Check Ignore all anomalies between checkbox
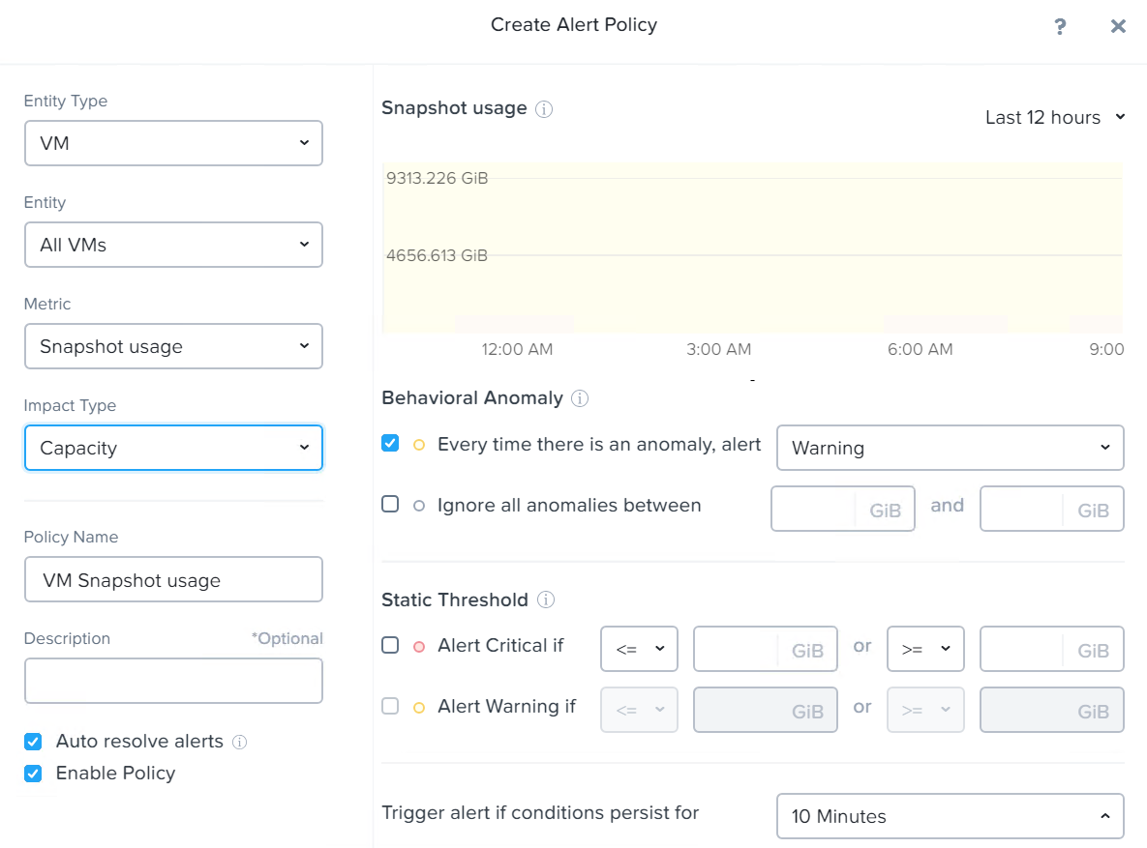The height and width of the screenshot is (848, 1147). 390,504
